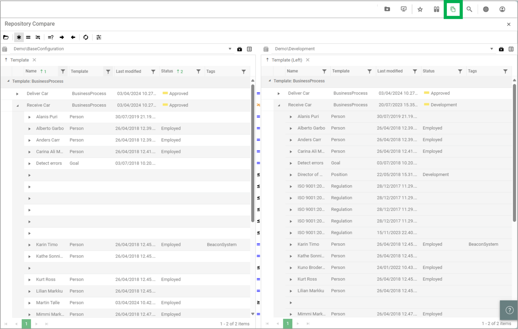Expand the Deliver Car row on left

point(17,94)
